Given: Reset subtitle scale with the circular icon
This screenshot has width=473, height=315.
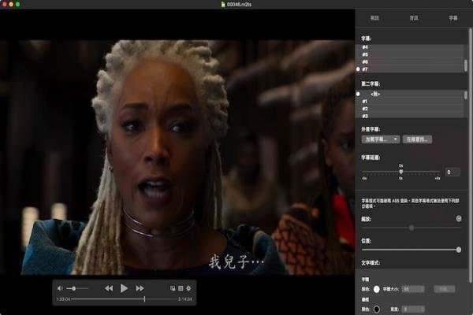Looking at the screenshot, I should (459, 219).
